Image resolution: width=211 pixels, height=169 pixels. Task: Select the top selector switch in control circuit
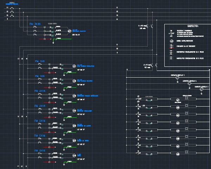click(138, 98)
